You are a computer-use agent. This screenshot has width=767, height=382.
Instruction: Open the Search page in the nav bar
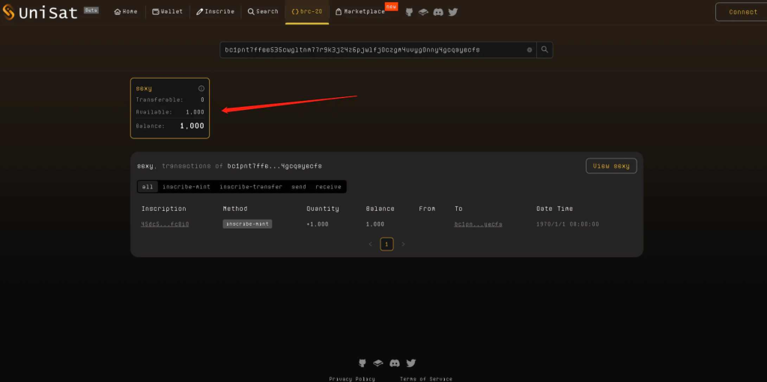coord(263,11)
